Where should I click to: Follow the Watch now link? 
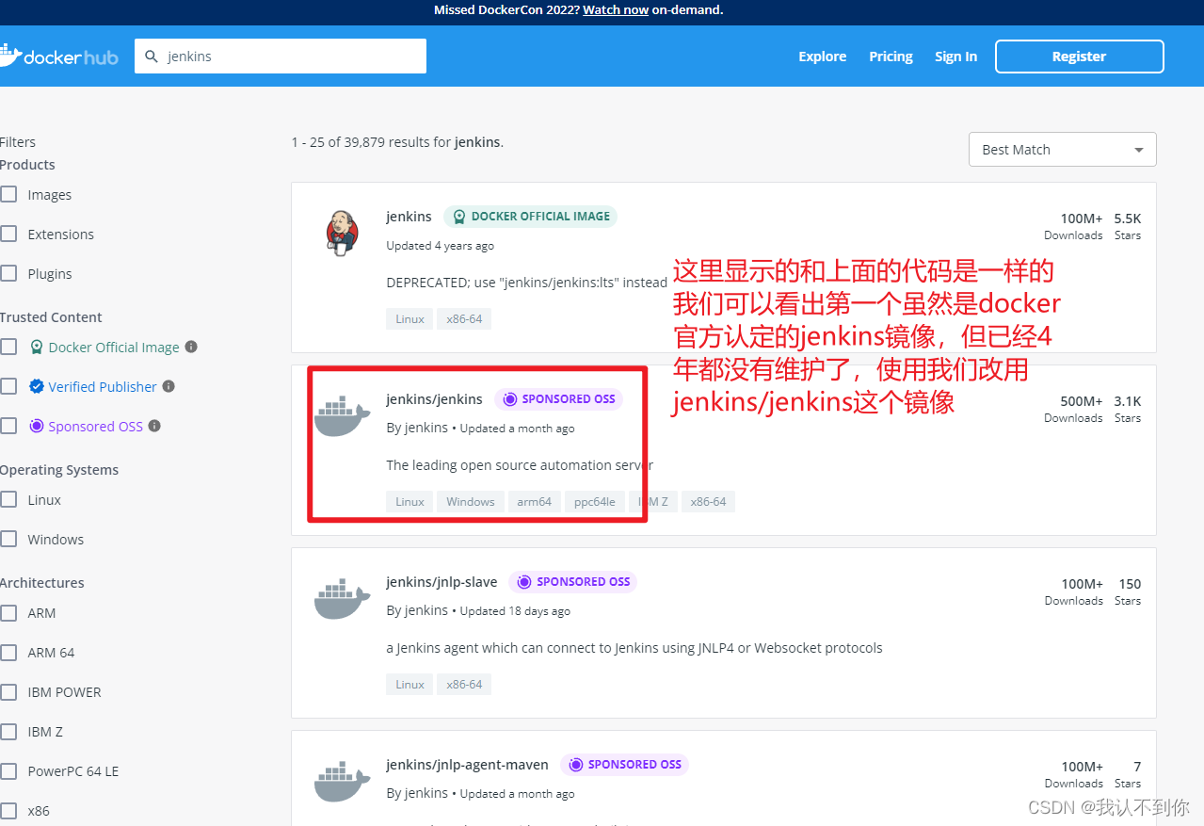616,10
